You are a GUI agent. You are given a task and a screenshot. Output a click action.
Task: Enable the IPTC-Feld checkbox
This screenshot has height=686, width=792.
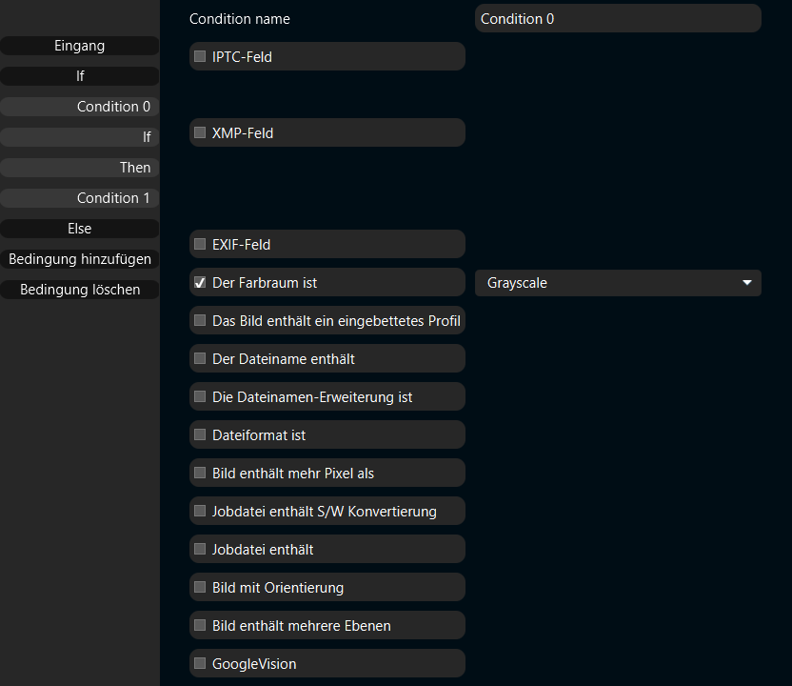[200, 56]
